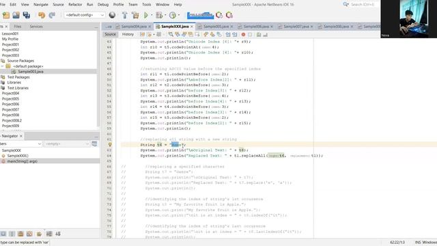437x246 pixels.
Task: Collapse the default package tree node
Action: 3,66
